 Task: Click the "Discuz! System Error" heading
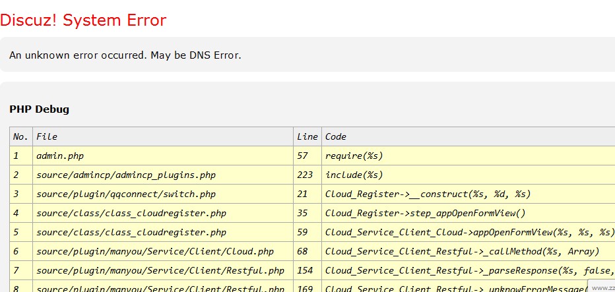(83, 20)
